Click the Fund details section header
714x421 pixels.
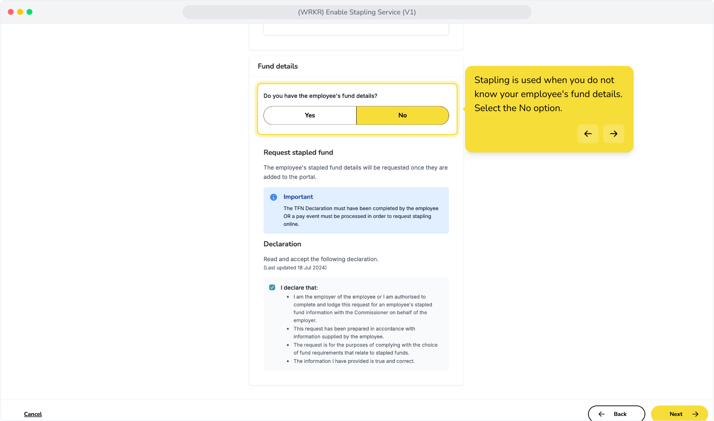coord(278,66)
